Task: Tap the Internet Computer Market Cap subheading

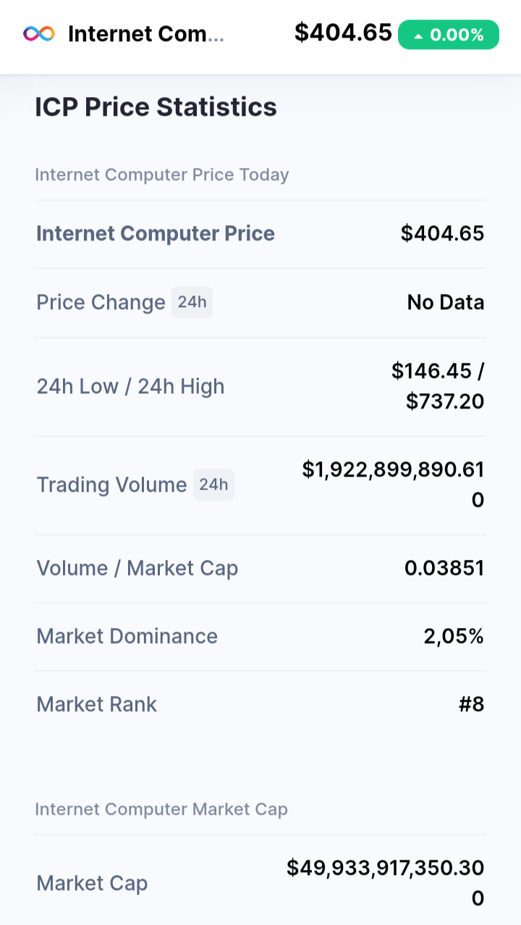Action: pos(161,809)
